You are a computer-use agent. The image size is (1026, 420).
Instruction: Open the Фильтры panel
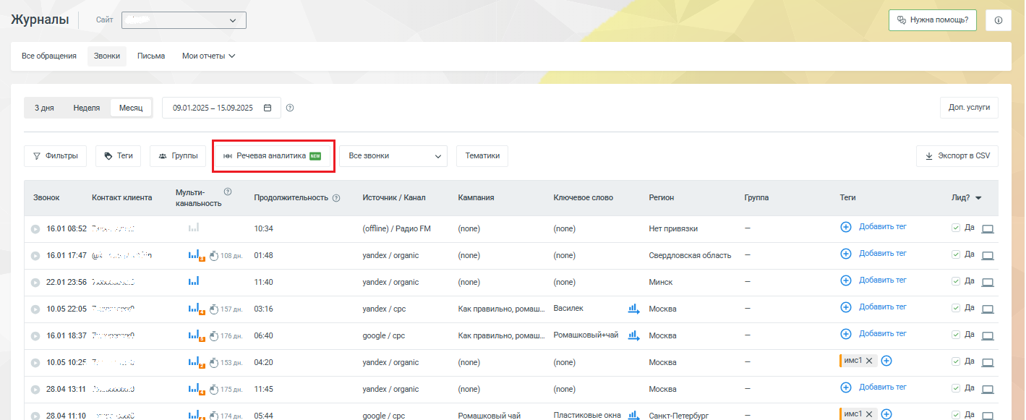click(56, 156)
